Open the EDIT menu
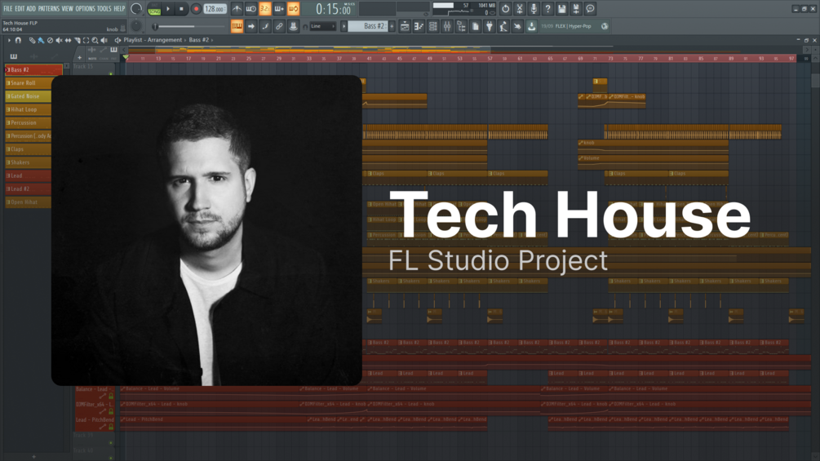The image size is (820, 461). click(x=20, y=8)
